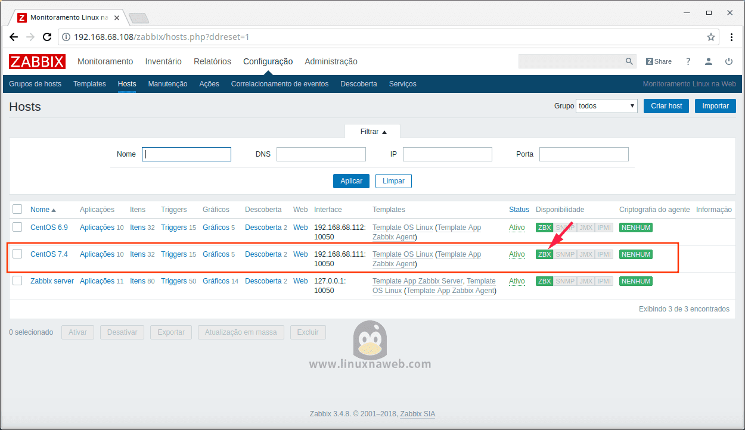
Task: Open the Zabbix Share link
Action: tap(659, 61)
